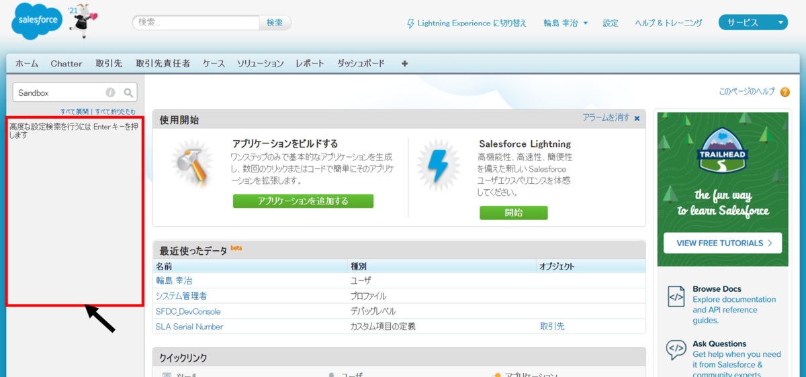Open システム管理者 recent item

pyautogui.click(x=181, y=296)
